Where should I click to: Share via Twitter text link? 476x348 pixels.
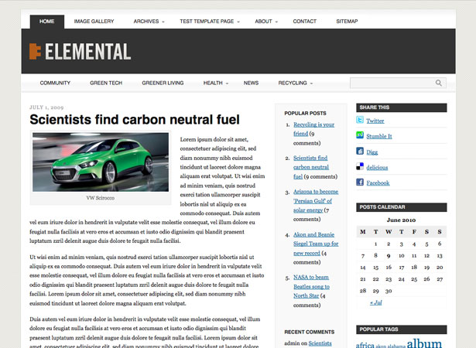[375, 121]
